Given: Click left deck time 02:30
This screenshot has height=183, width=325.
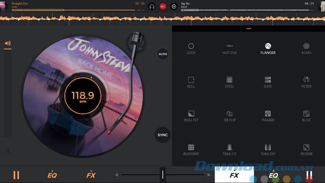Looking at the screenshot, I should (x=140, y=4).
